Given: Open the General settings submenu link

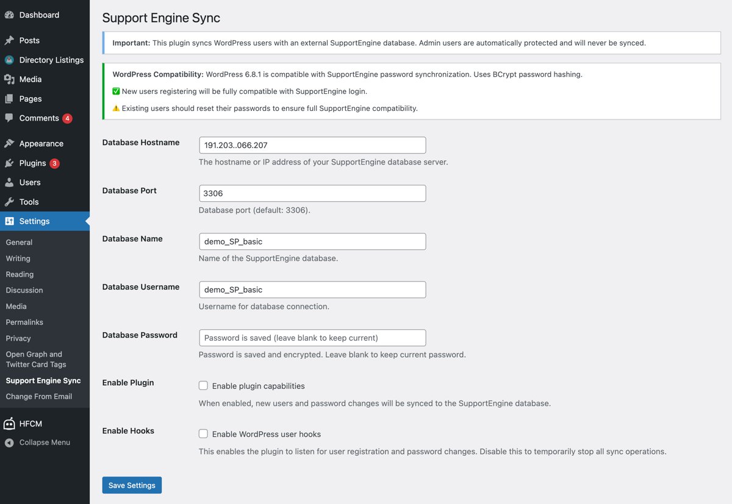Looking at the screenshot, I should pyautogui.click(x=19, y=243).
